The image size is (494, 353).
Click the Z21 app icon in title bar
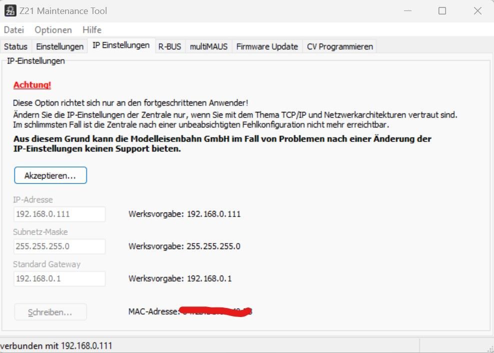coord(10,10)
